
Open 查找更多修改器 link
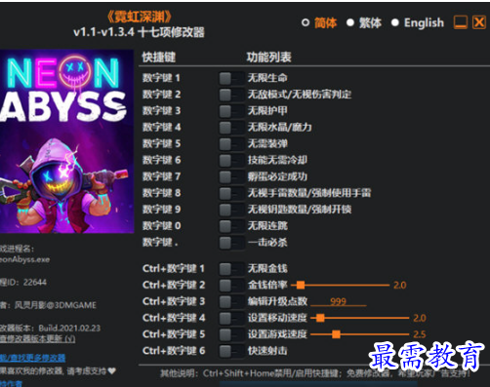[32, 358]
